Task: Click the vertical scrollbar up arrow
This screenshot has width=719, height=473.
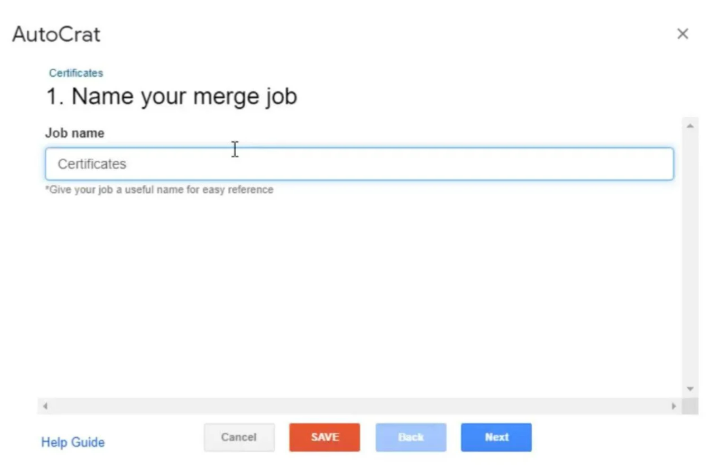Action: coord(690,126)
